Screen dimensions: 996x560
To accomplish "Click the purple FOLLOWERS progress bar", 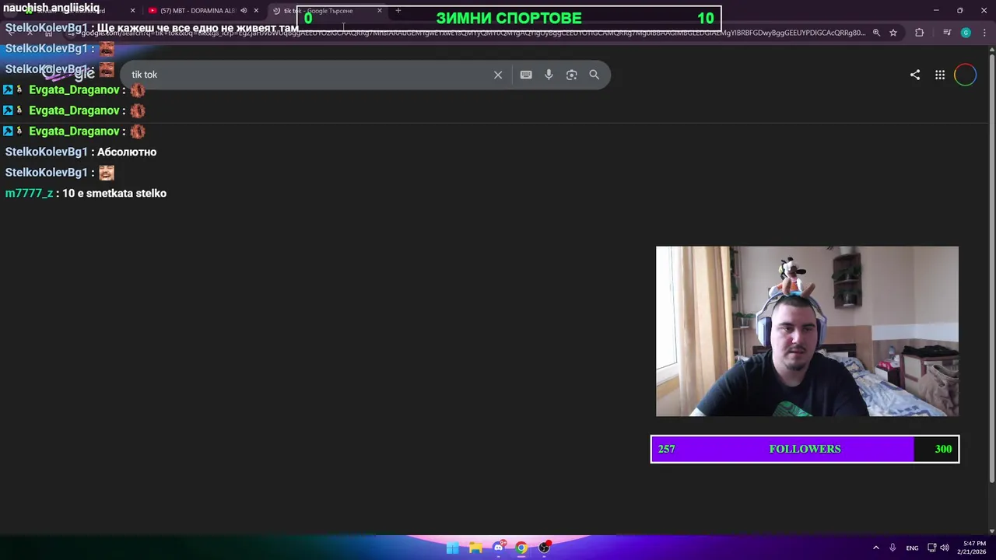I will [805, 449].
